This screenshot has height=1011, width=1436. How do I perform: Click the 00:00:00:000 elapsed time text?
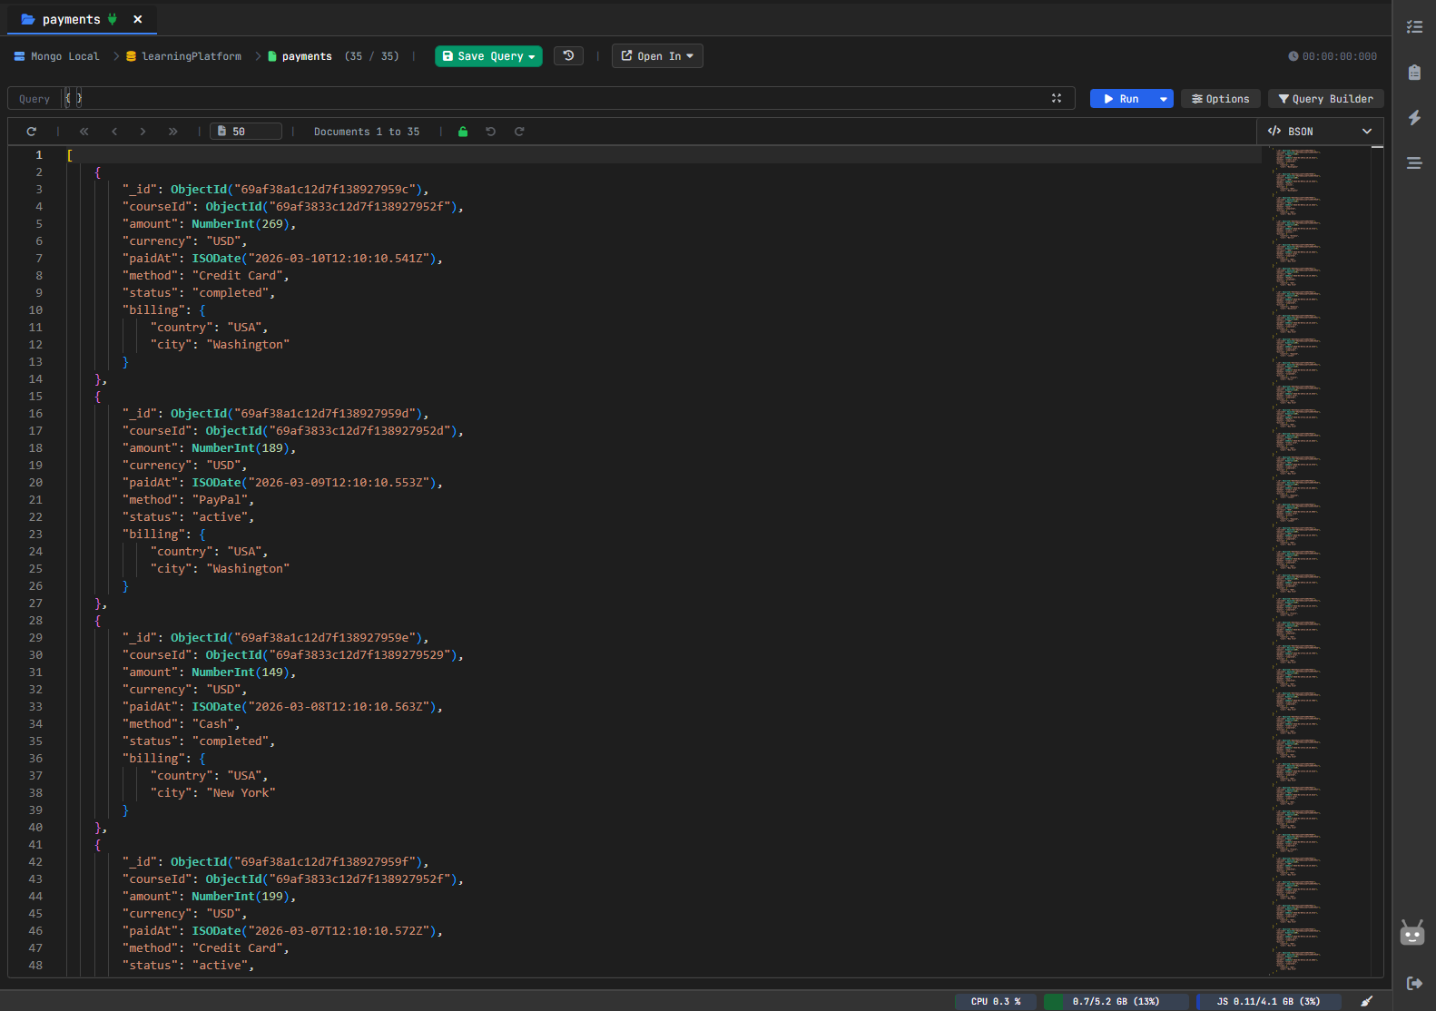(1340, 56)
